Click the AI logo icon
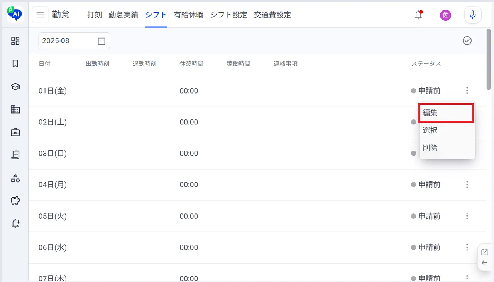 (x=15, y=15)
